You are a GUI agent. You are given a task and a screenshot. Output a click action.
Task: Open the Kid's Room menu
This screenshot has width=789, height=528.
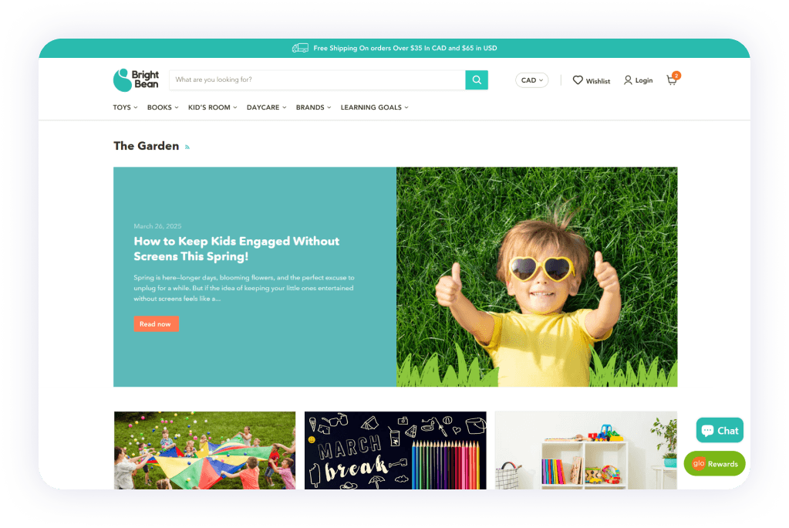click(x=212, y=107)
